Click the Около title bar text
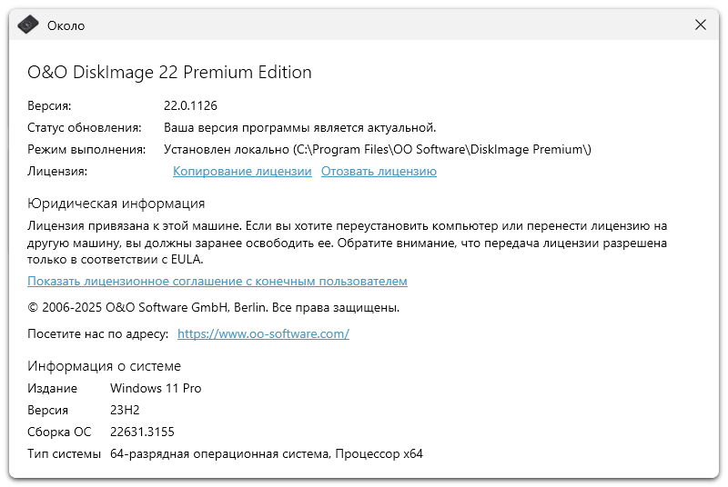This screenshot has height=487, width=728. 66,25
